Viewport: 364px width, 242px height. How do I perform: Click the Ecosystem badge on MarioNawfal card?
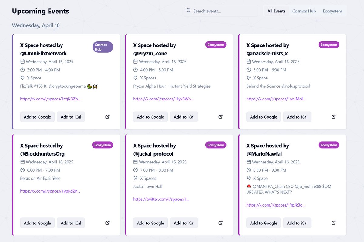(x=329, y=145)
